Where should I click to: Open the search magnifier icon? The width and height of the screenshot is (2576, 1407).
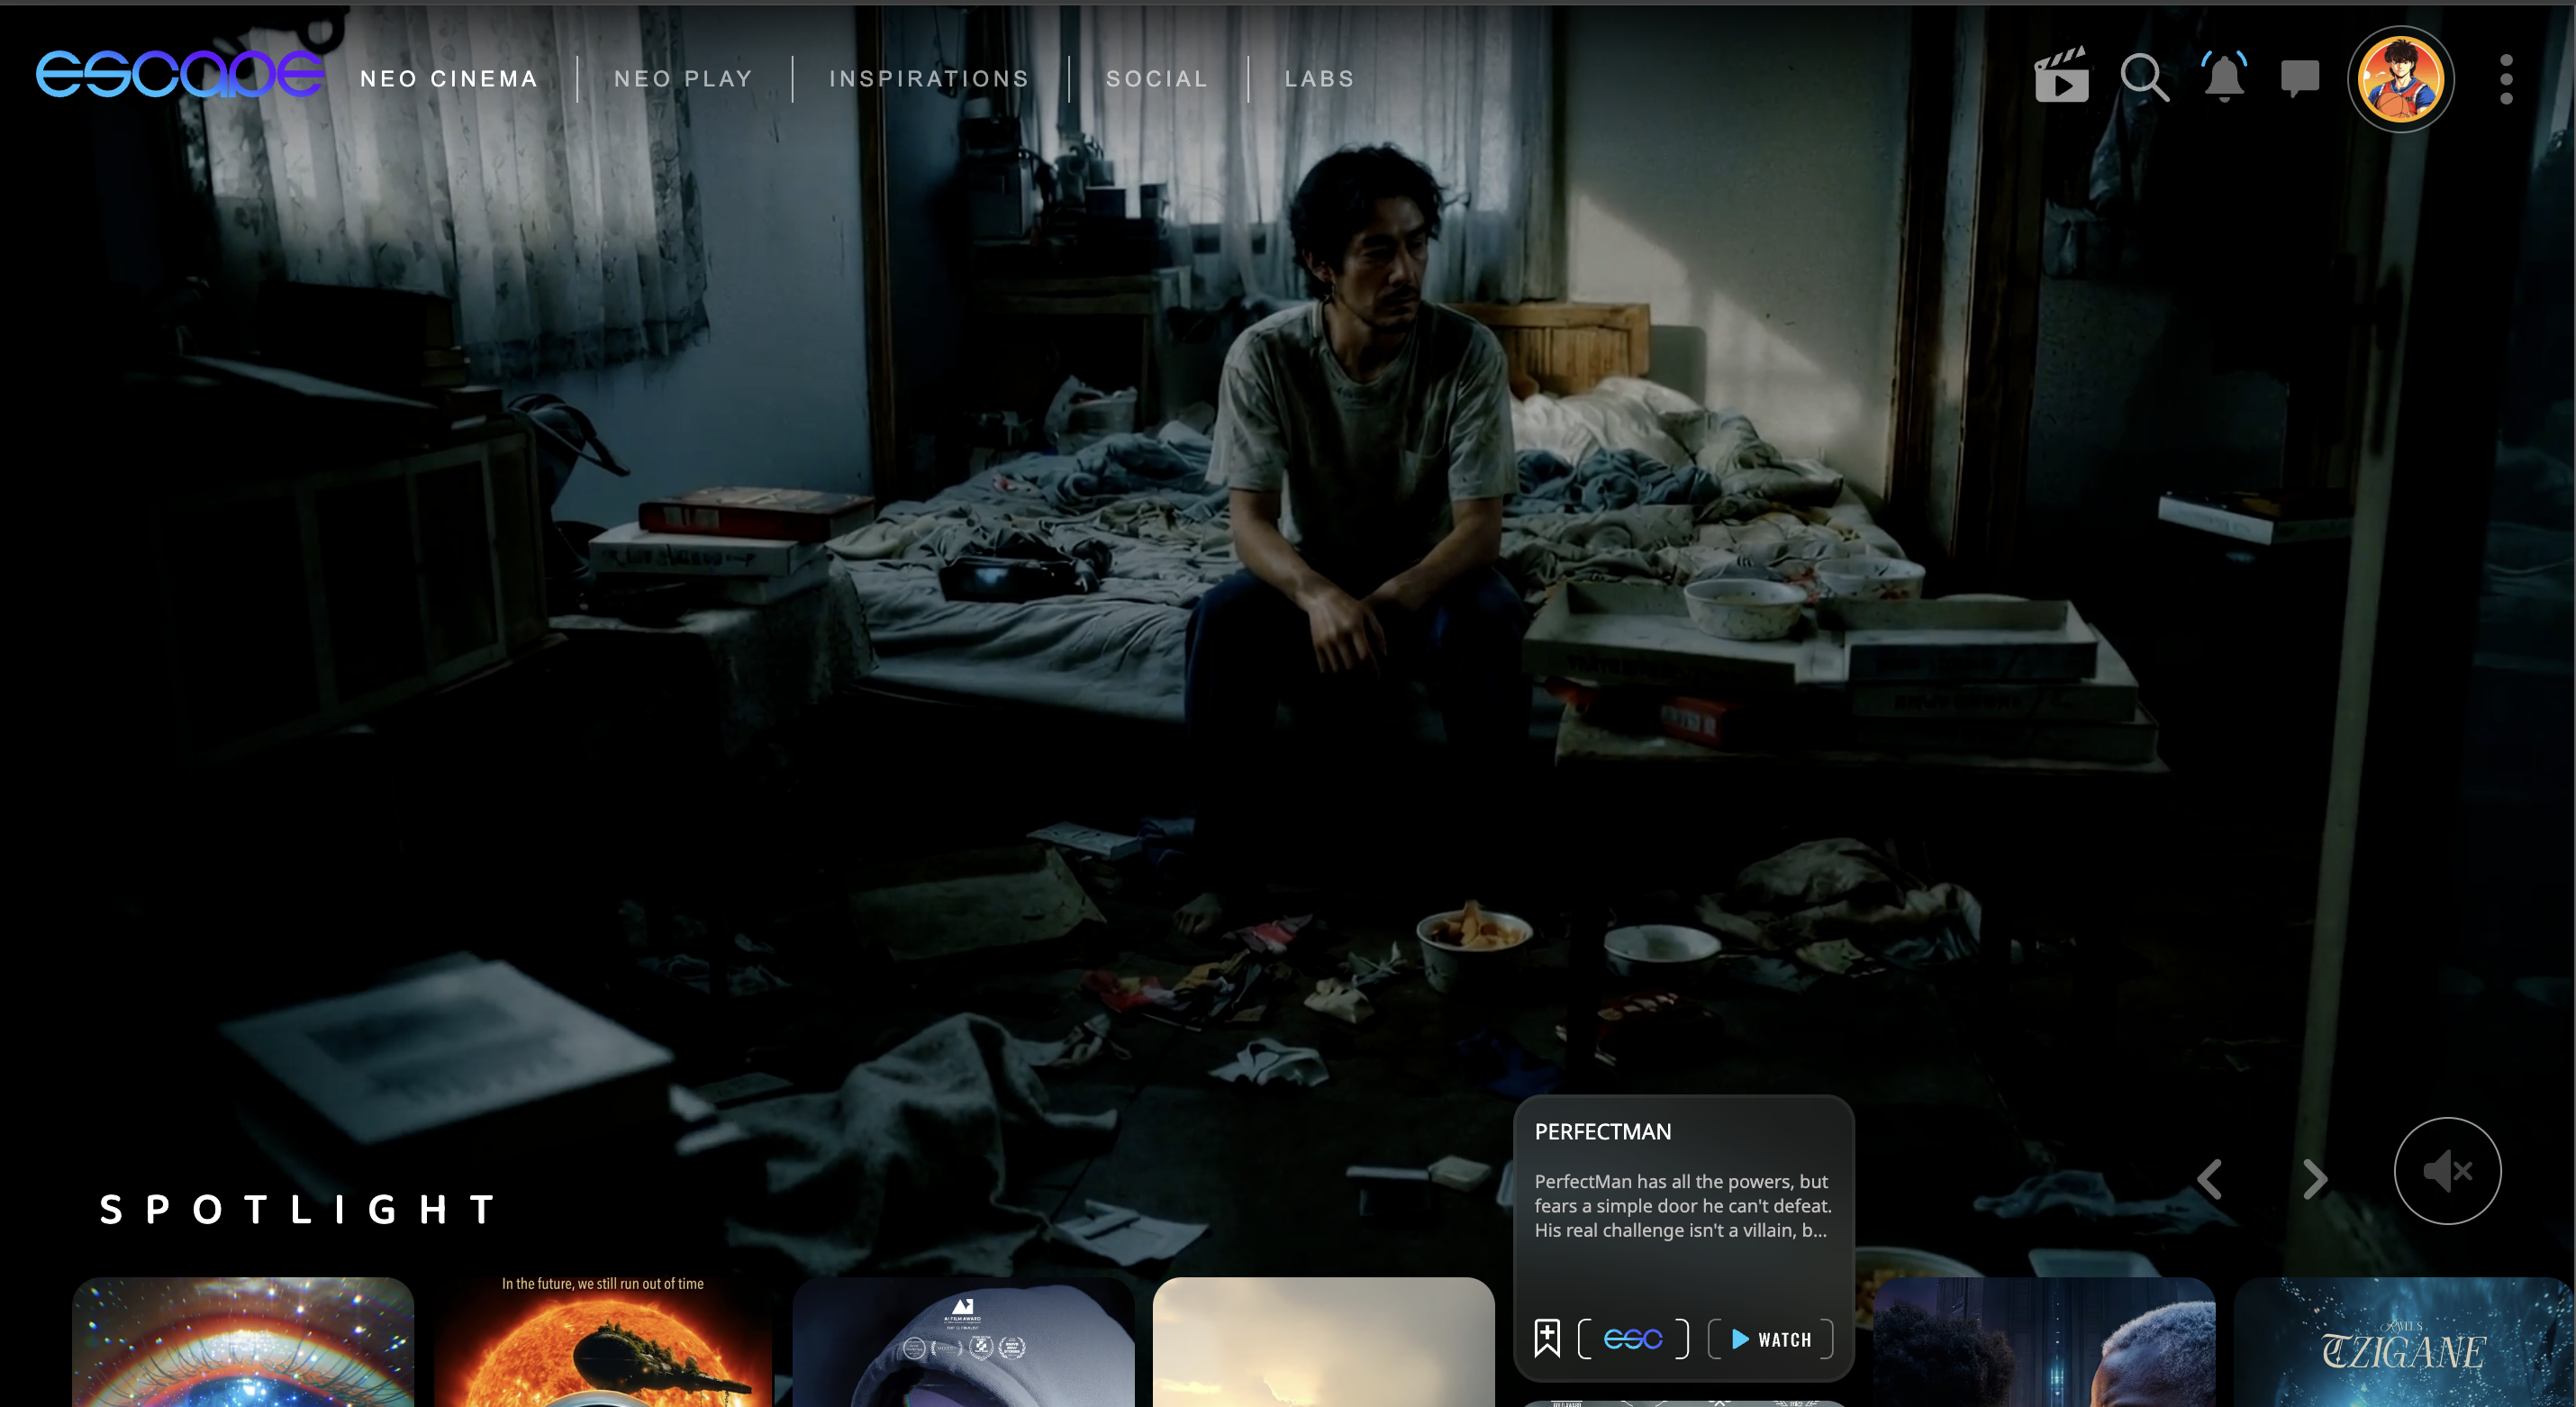coord(2144,77)
